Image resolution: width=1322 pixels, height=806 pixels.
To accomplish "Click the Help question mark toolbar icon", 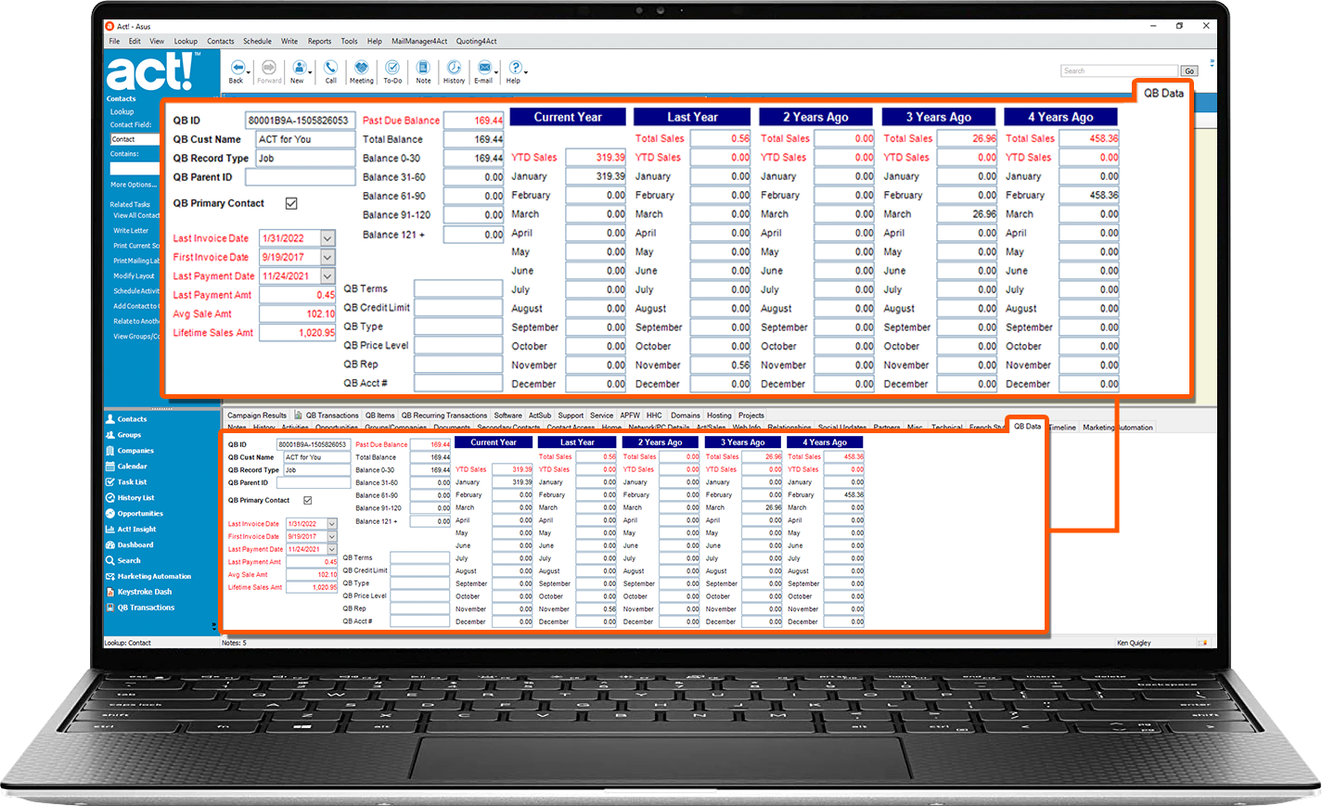I will pyautogui.click(x=515, y=68).
